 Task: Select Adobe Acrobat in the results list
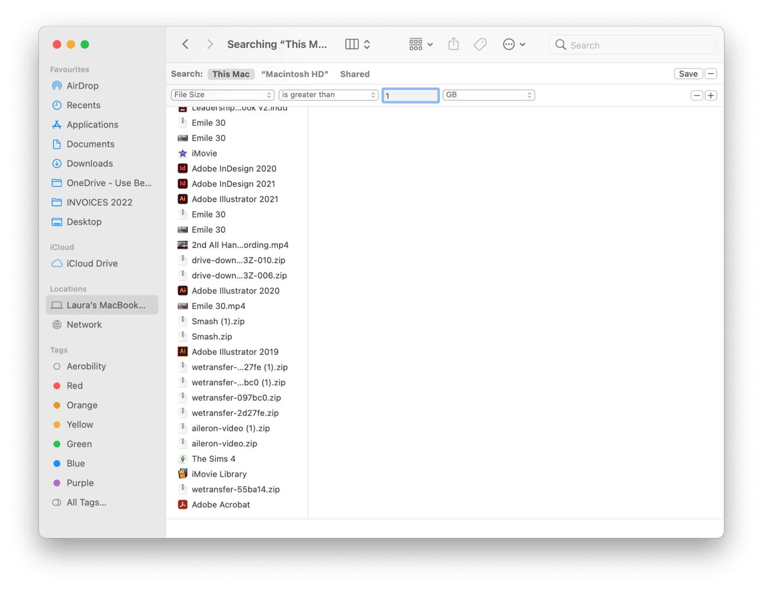[x=221, y=504]
